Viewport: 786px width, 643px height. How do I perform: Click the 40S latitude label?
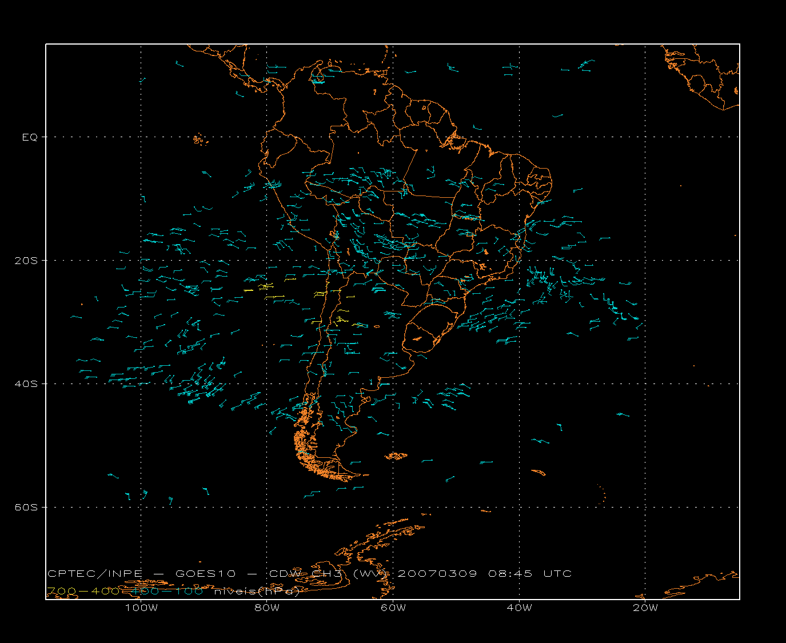pyautogui.click(x=26, y=384)
